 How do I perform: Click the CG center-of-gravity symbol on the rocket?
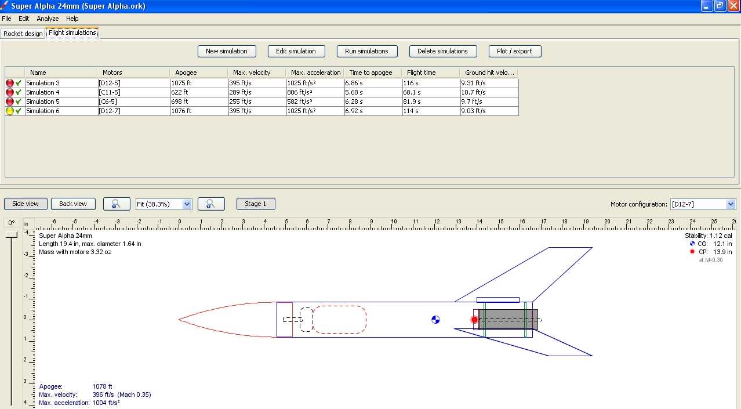[435, 320]
